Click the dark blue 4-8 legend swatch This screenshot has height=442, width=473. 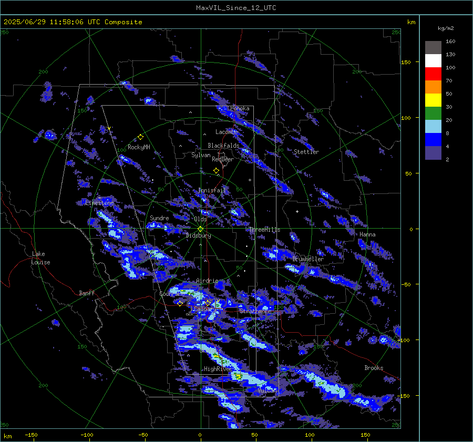(433, 139)
